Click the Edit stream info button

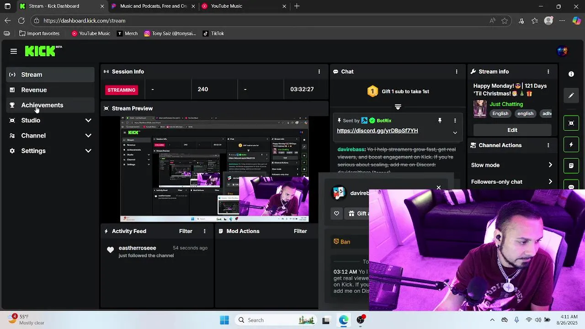pos(512,130)
